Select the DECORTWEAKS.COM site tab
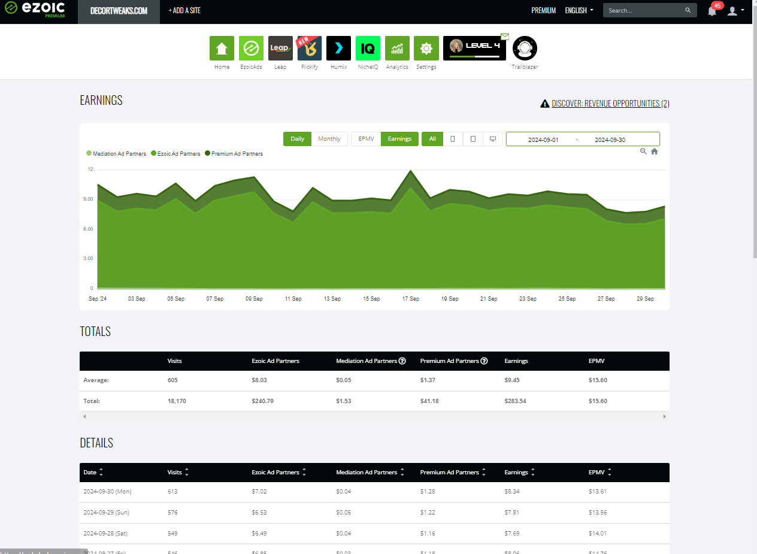 tap(119, 11)
